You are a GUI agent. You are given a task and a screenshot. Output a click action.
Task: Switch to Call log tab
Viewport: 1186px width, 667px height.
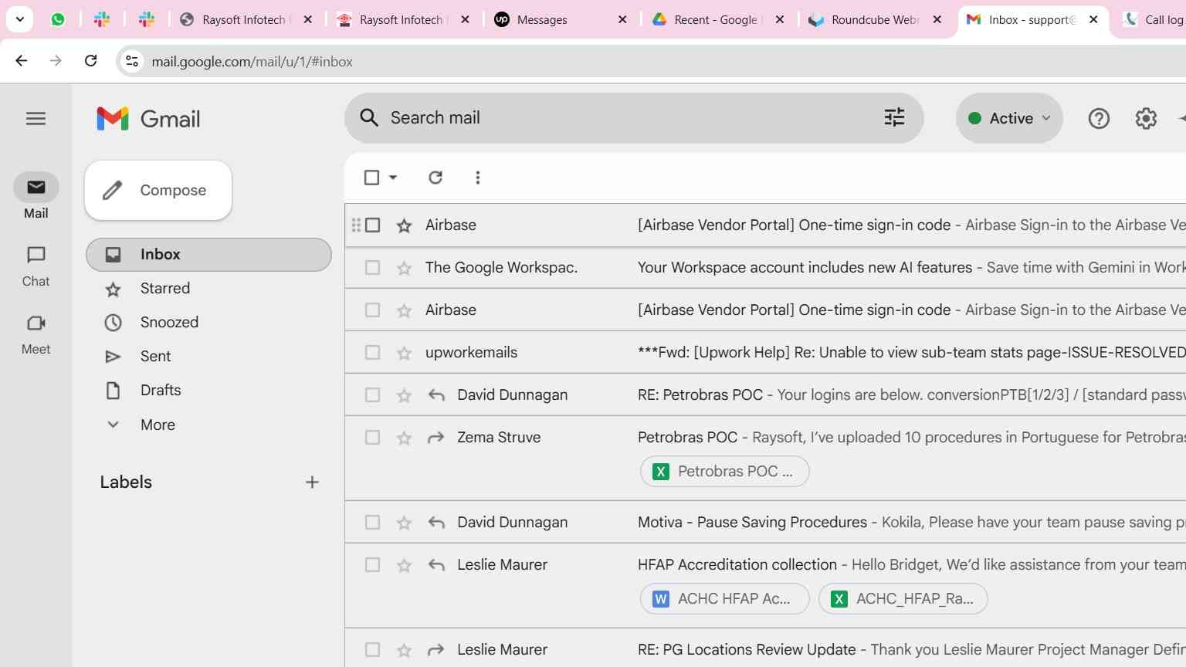tap(1153, 19)
